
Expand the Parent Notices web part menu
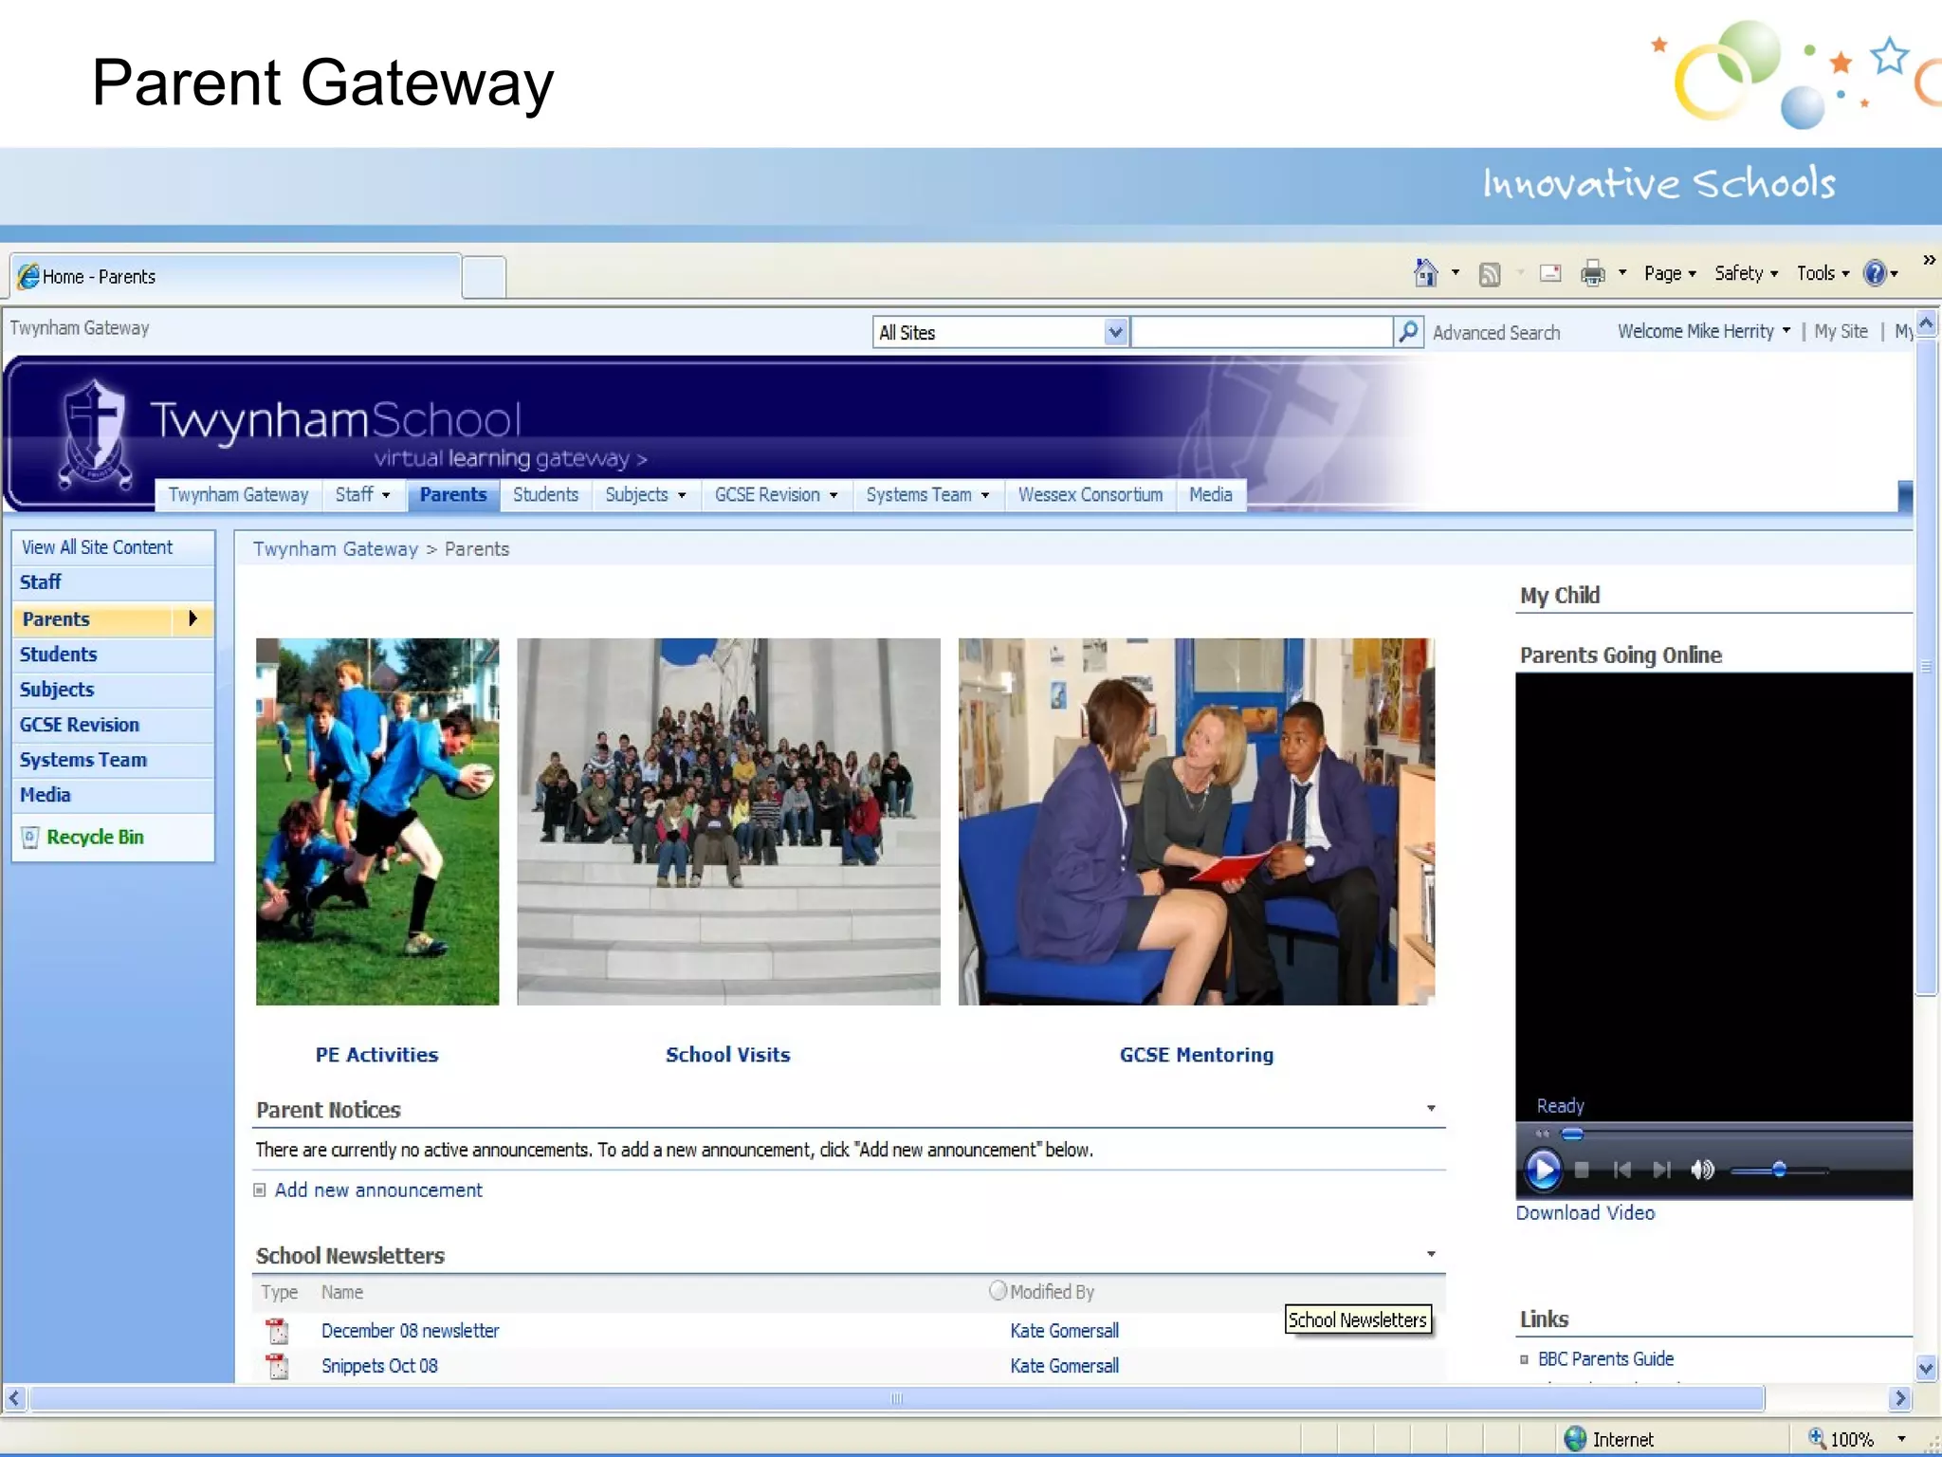pyautogui.click(x=1431, y=1108)
